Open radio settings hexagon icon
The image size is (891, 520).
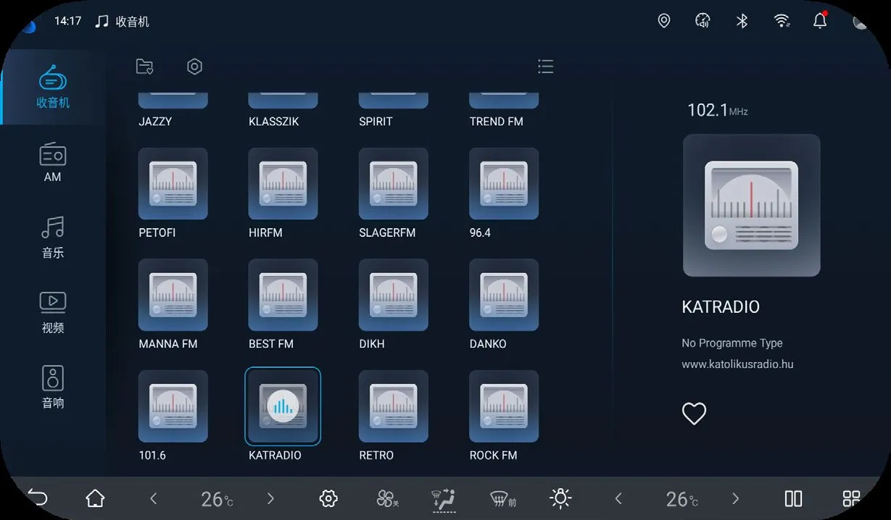tap(194, 67)
